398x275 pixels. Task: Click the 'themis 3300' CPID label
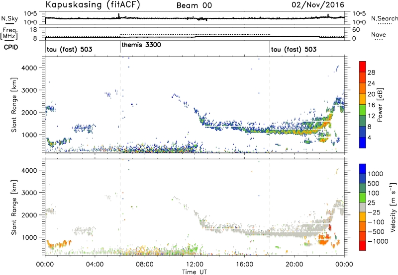[141, 45]
